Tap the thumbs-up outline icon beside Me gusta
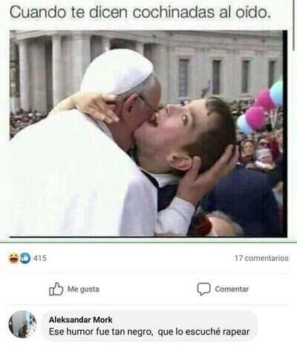 pyautogui.click(x=56, y=289)
